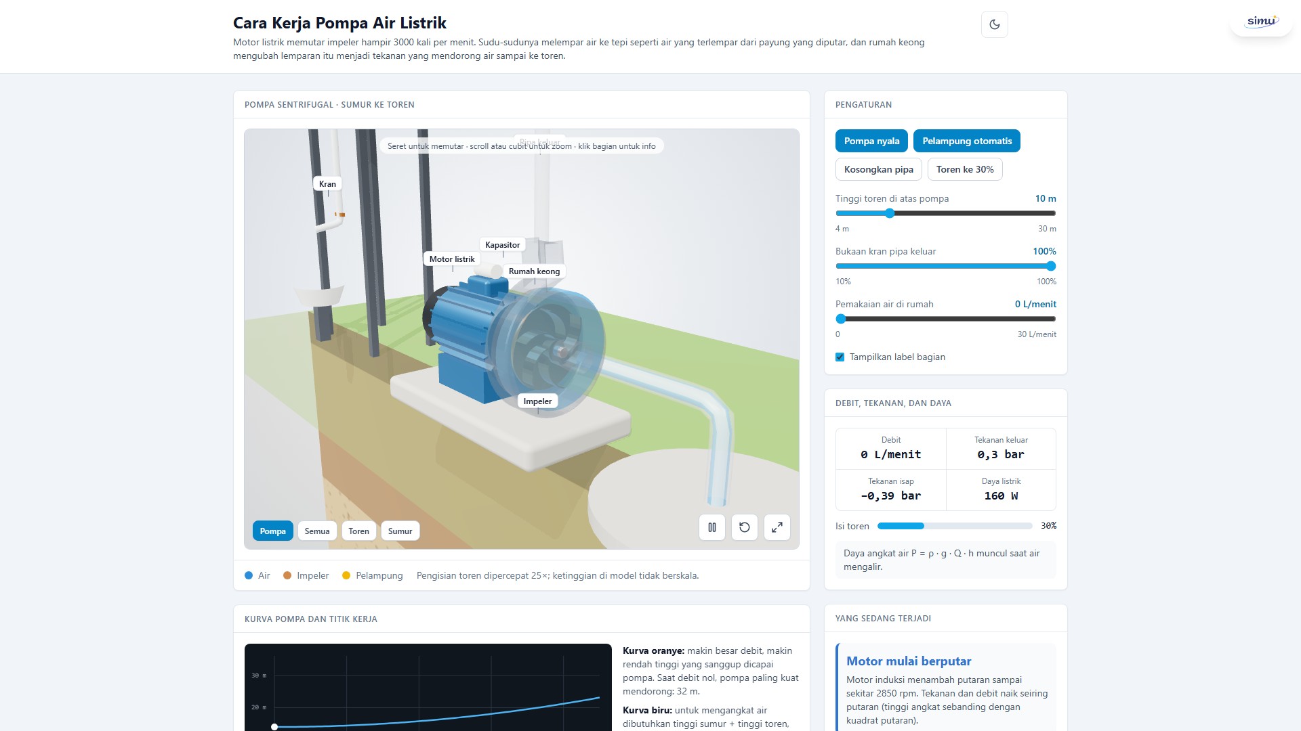Image resolution: width=1301 pixels, height=731 pixels.
Task: Click the Debit 0 L/menit readout
Action: click(x=891, y=449)
